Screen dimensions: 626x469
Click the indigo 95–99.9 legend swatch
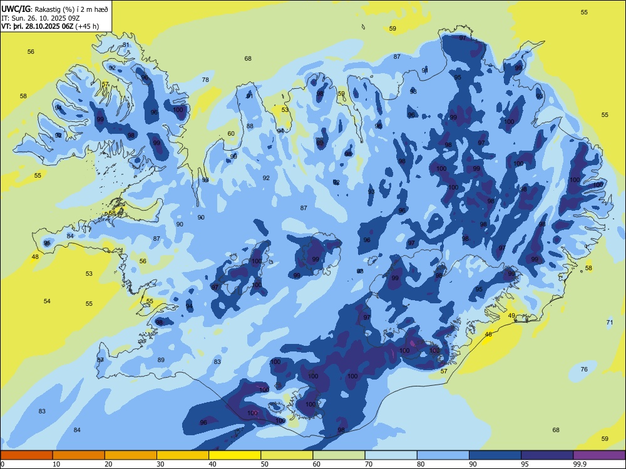[x=547, y=455]
